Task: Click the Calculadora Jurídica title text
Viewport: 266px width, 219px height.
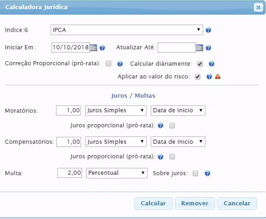Action: (x=36, y=7)
